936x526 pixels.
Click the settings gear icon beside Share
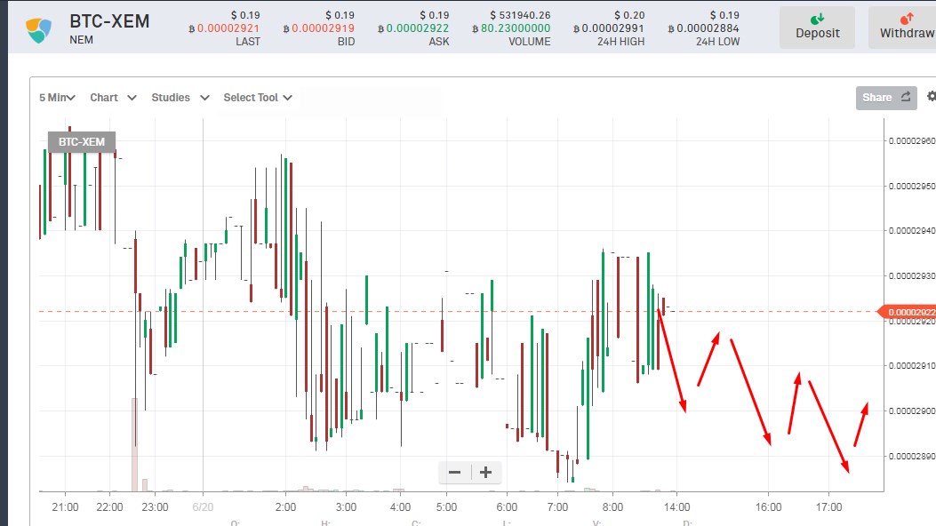point(932,97)
